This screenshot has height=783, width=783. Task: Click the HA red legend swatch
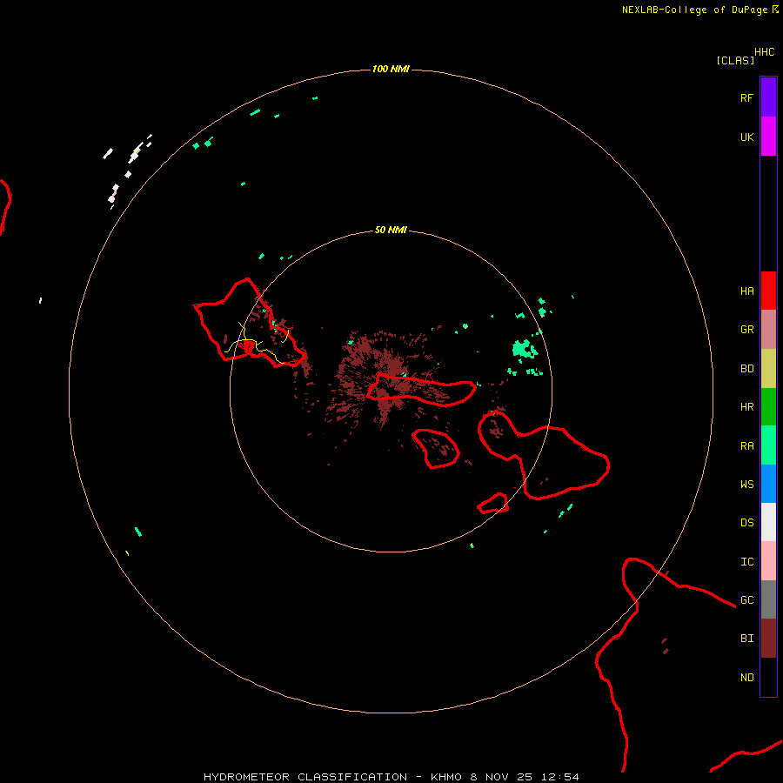(768, 291)
